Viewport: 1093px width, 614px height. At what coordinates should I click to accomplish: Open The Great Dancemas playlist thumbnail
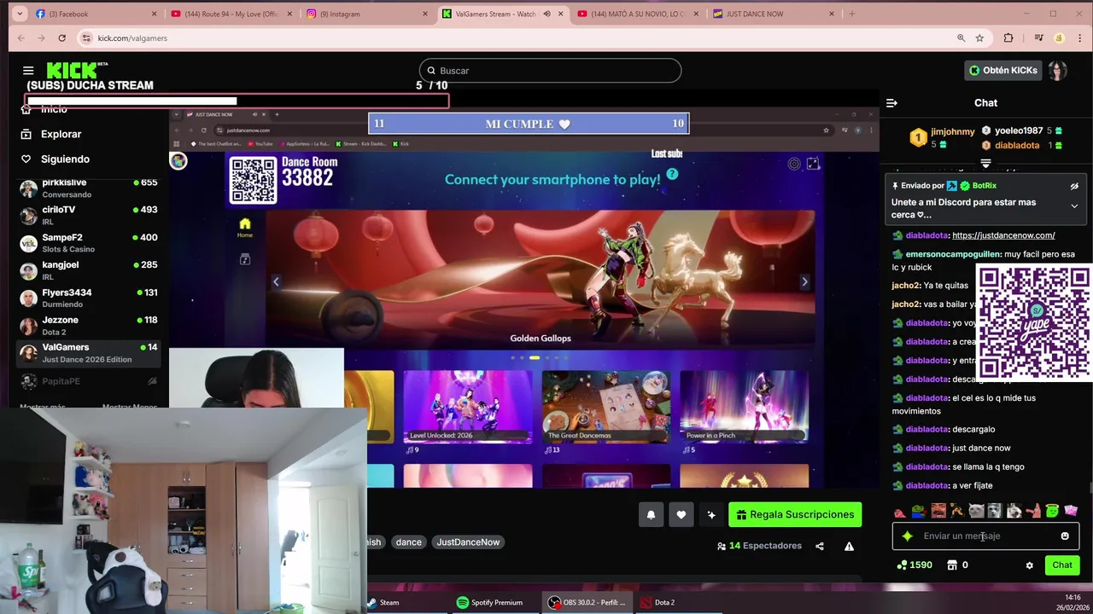pos(606,407)
